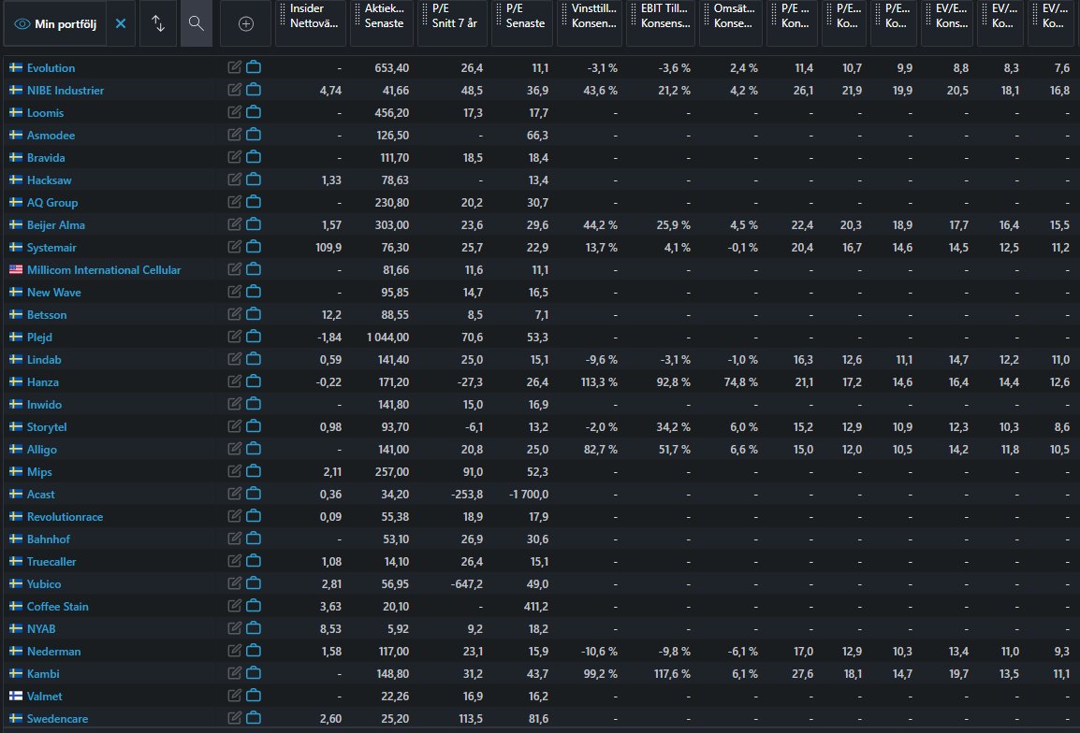This screenshot has width=1080, height=733.
Task: Edit note for Asmodee row
Action: click(235, 135)
